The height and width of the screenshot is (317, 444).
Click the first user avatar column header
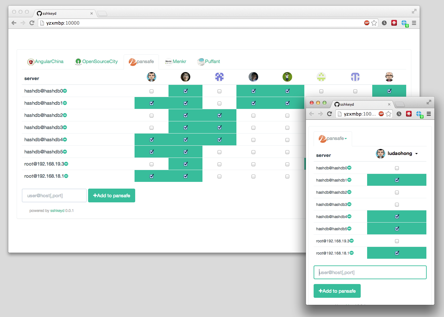pyautogui.click(x=152, y=77)
